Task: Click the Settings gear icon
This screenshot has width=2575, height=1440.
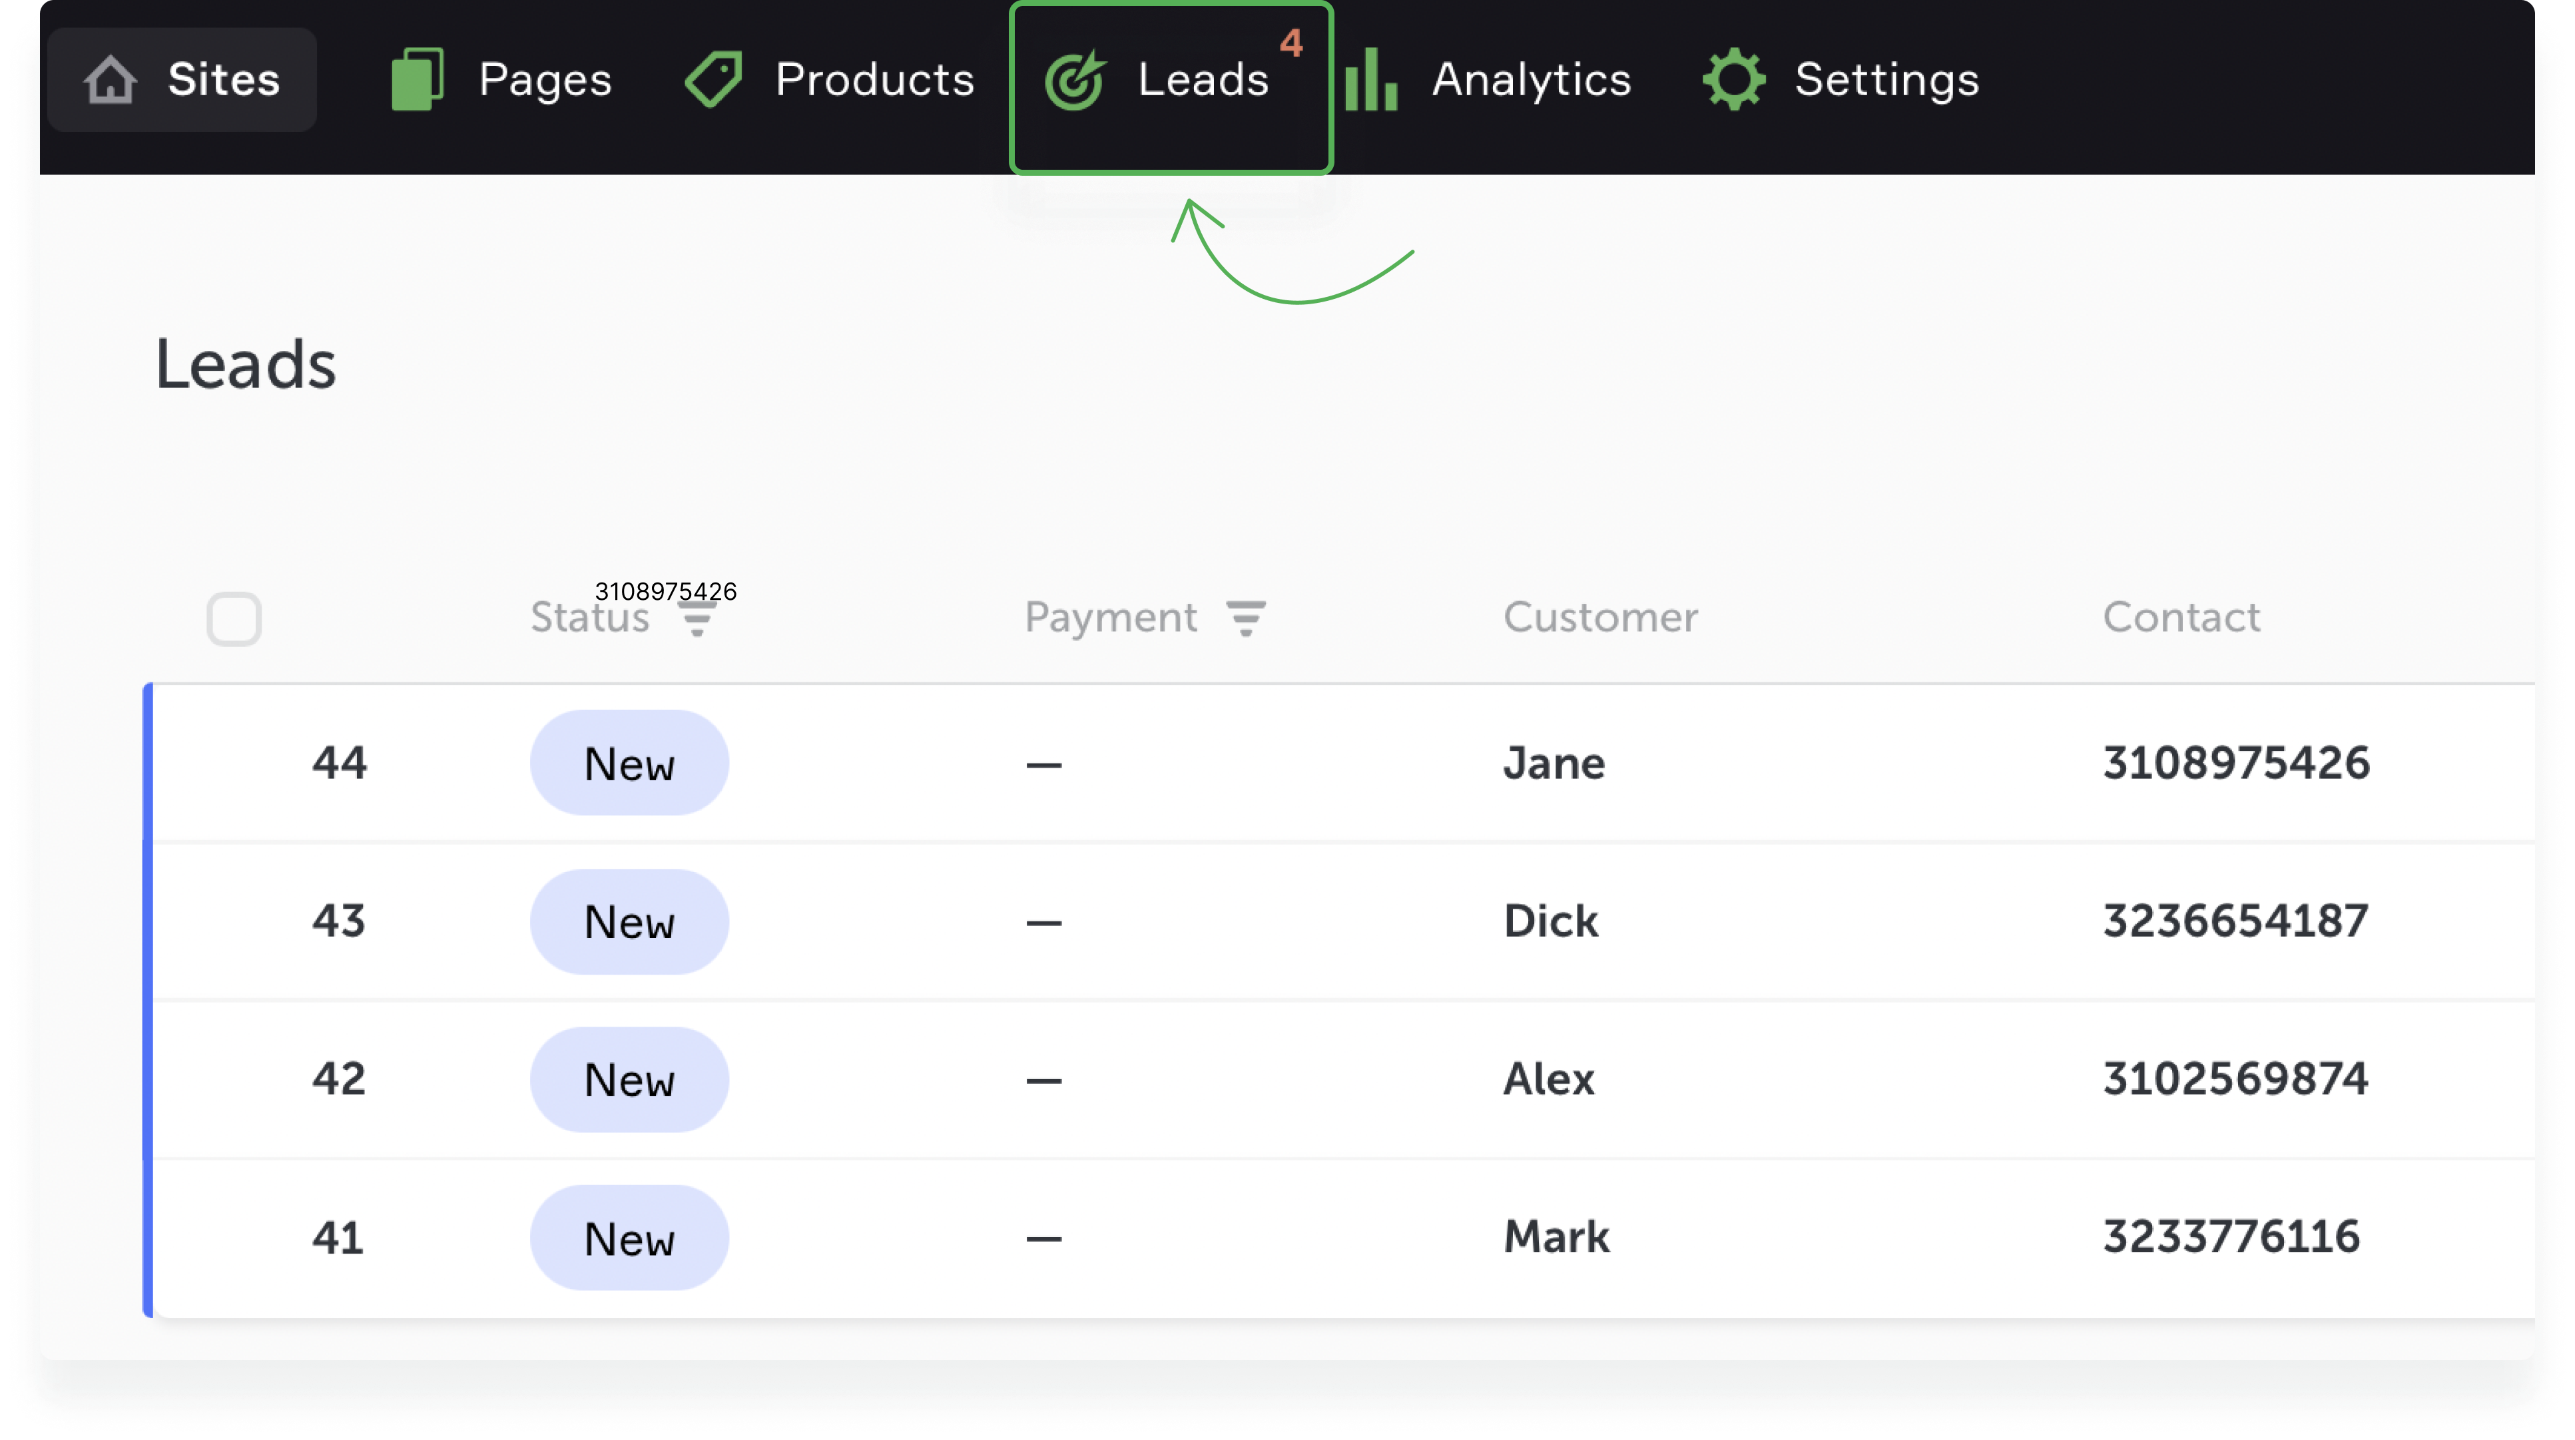Action: [1735, 78]
